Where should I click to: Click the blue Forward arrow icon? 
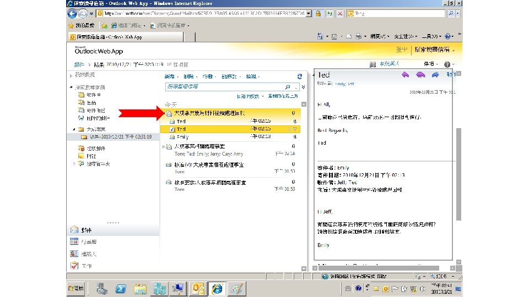click(435, 75)
